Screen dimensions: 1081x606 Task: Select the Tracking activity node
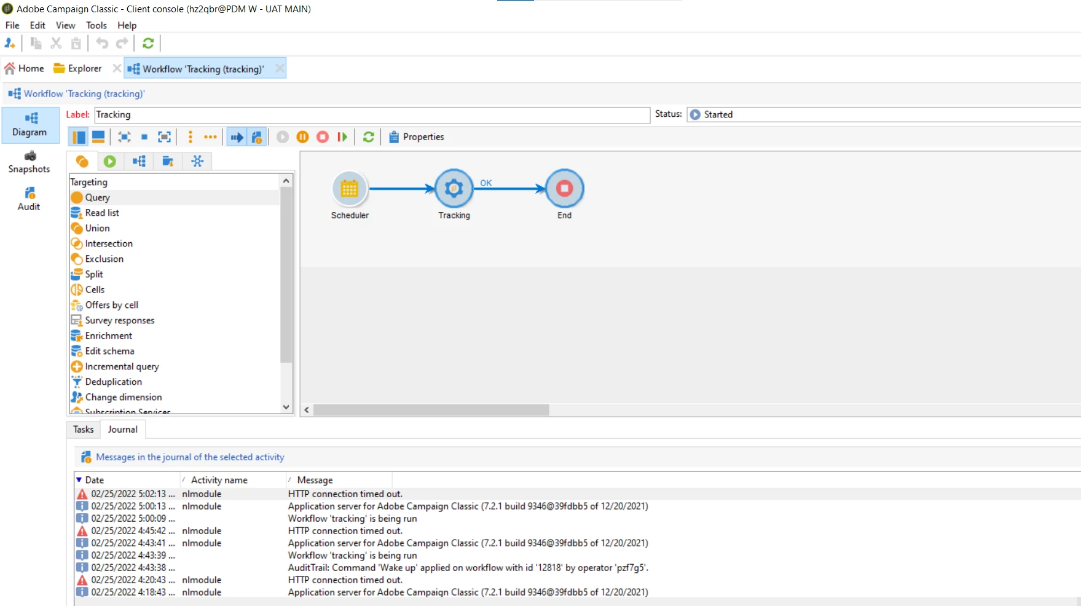pos(454,189)
